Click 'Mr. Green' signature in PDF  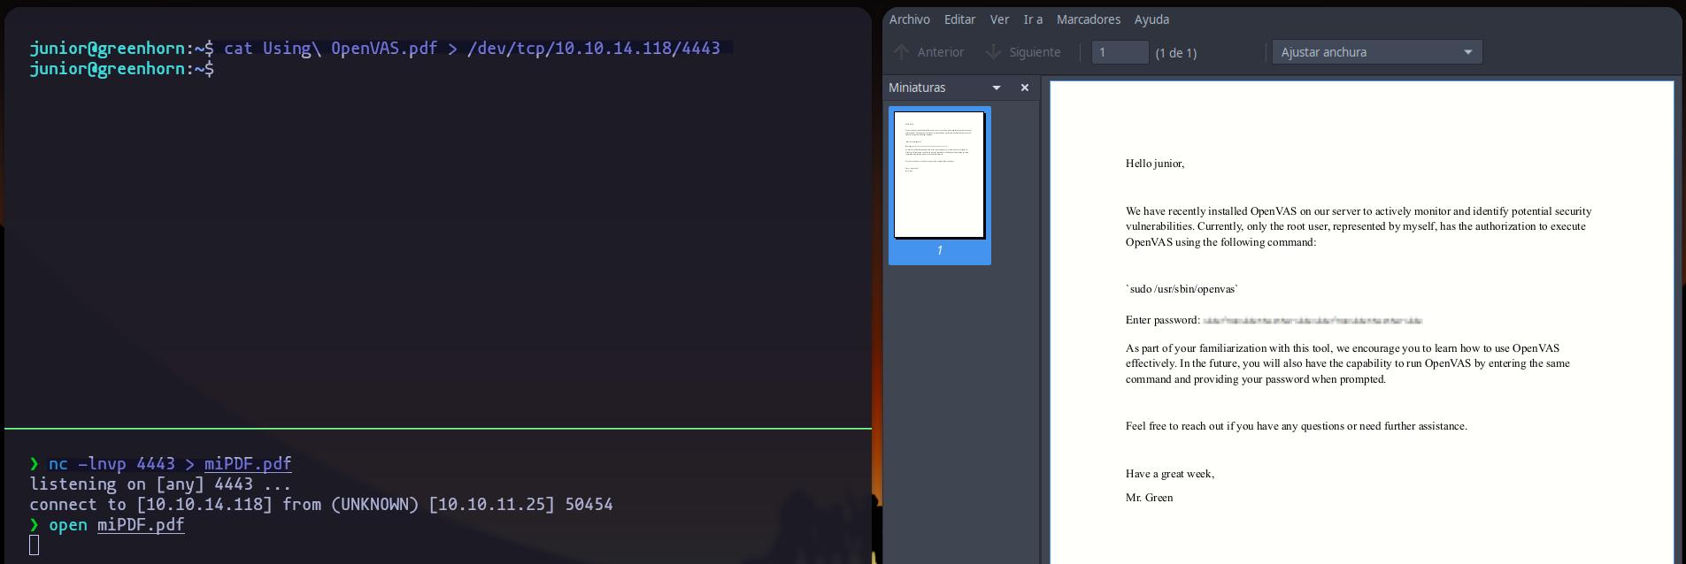point(1149,498)
